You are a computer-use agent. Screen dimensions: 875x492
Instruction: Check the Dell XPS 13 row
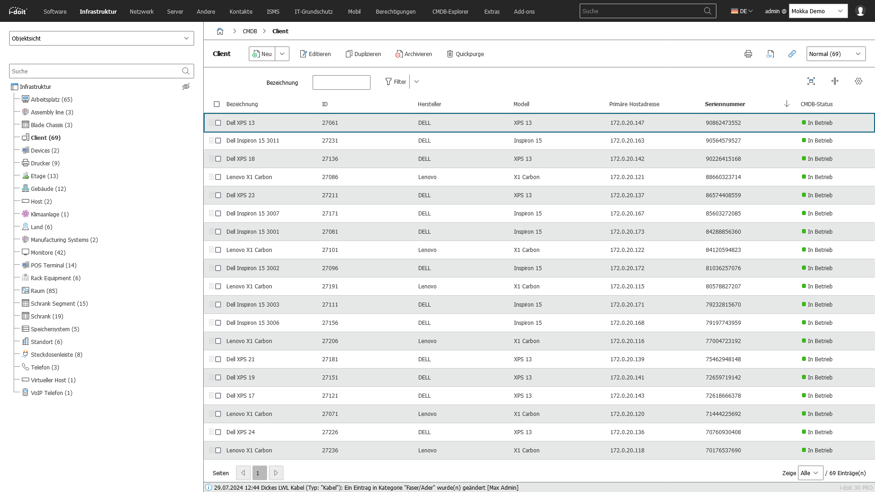[x=218, y=123]
